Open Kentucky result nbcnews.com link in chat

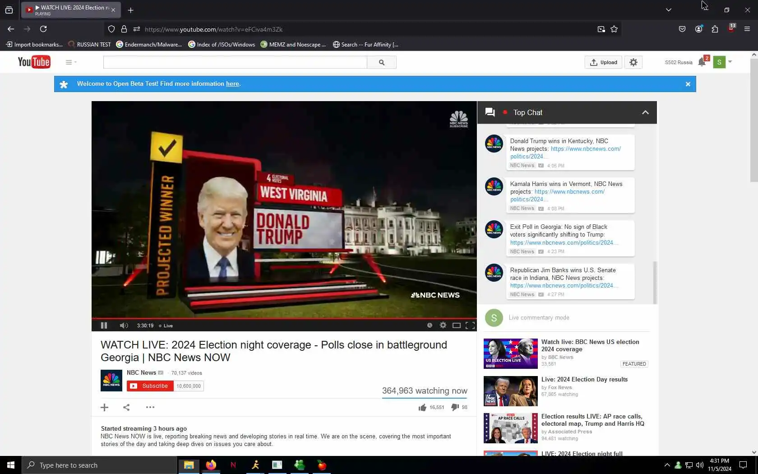tap(565, 153)
